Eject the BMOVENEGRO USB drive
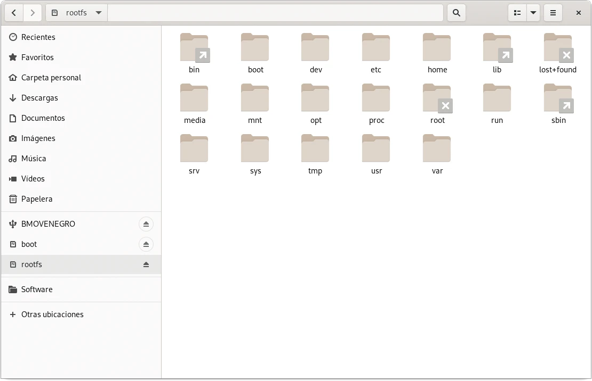Viewport: 592px width, 381px height. tap(146, 224)
